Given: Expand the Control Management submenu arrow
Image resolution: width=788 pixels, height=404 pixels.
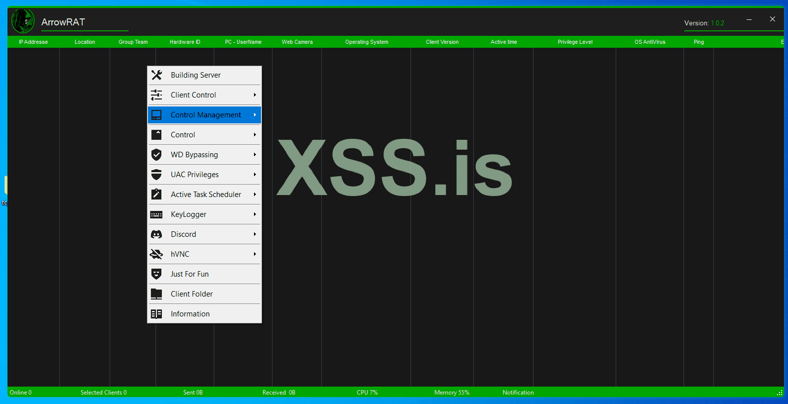Looking at the screenshot, I should (x=255, y=115).
